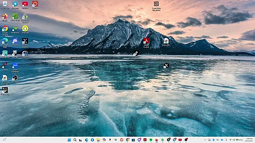Open the X desktop shortcut
The image size is (255, 143).
click(x=166, y=66)
